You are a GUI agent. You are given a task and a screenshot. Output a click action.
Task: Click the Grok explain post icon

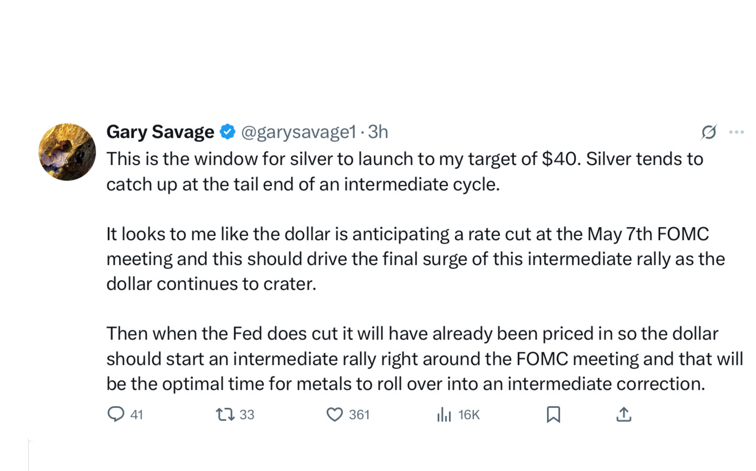(x=709, y=132)
